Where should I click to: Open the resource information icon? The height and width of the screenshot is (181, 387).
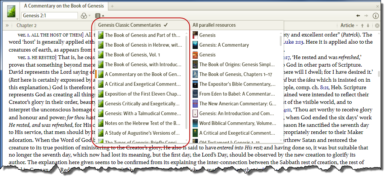375,16
